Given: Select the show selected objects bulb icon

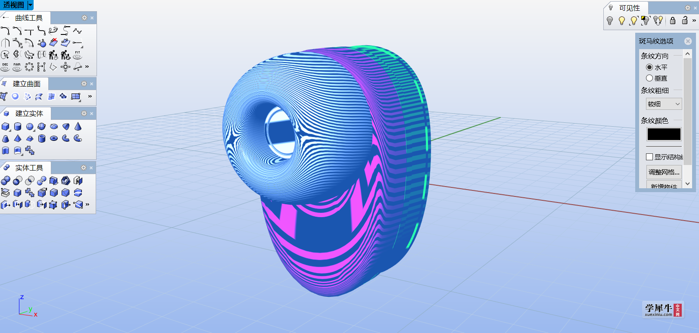Looking at the screenshot, I should tap(633, 20).
